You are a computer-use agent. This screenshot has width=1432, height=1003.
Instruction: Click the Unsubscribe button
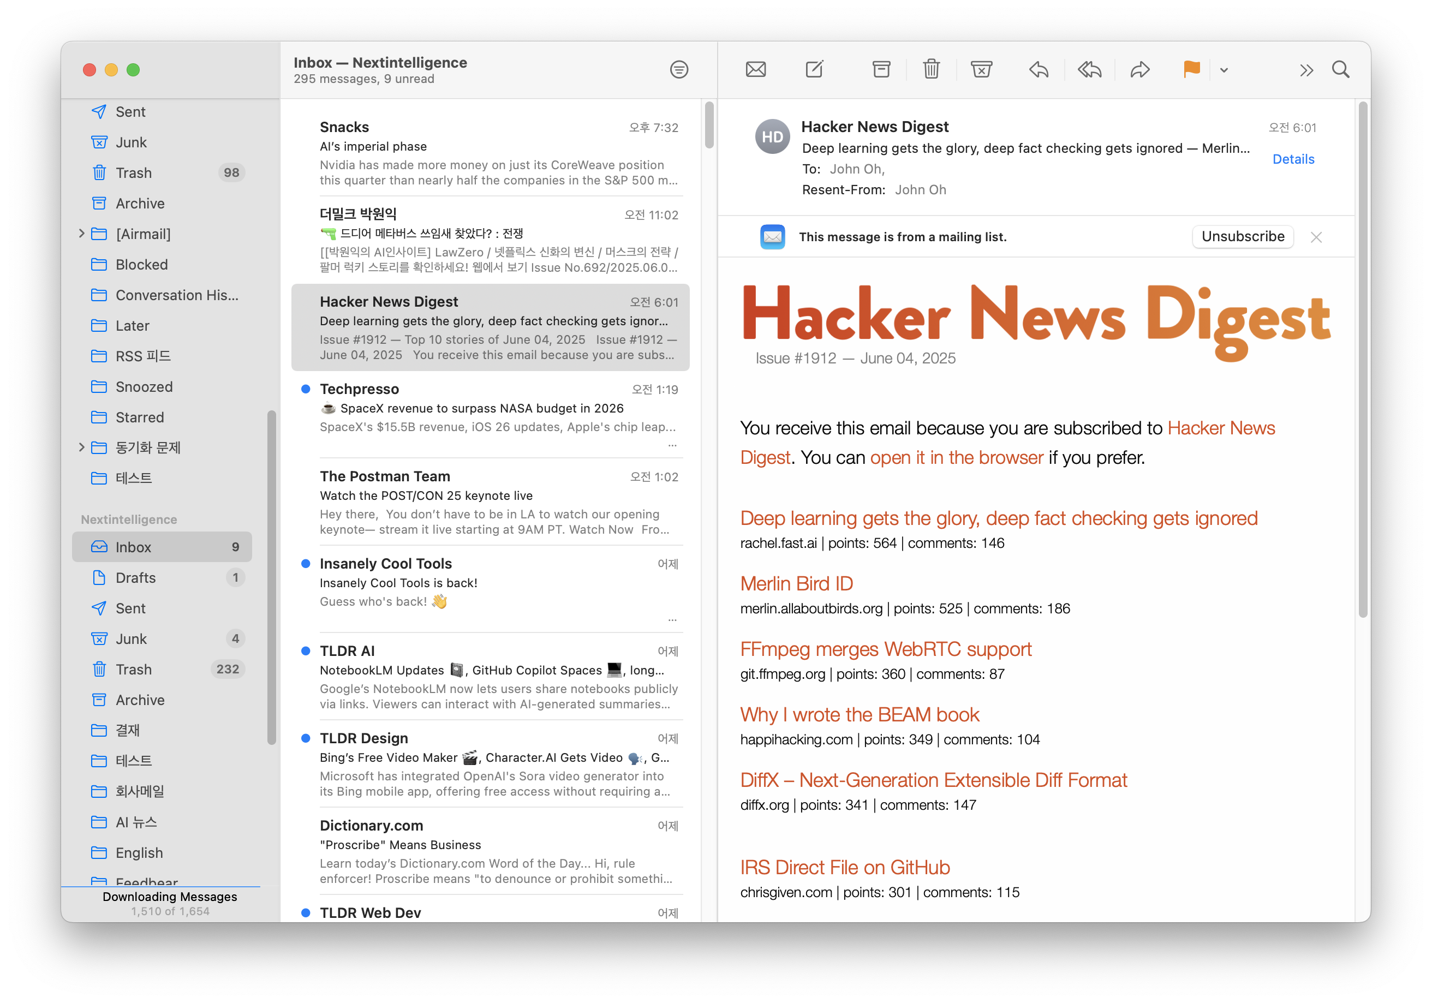pyautogui.click(x=1243, y=236)
